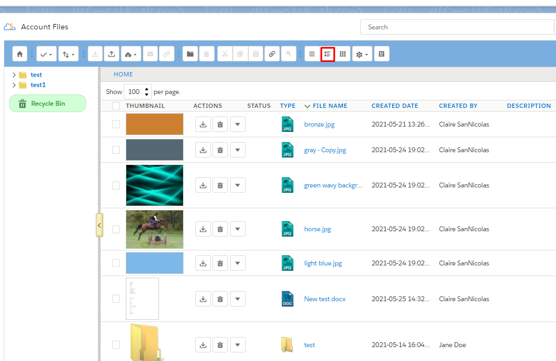Viewport: 556px width, 361px height.
Task: Click the green wavy background thumbnail
Action: point(154,185)
